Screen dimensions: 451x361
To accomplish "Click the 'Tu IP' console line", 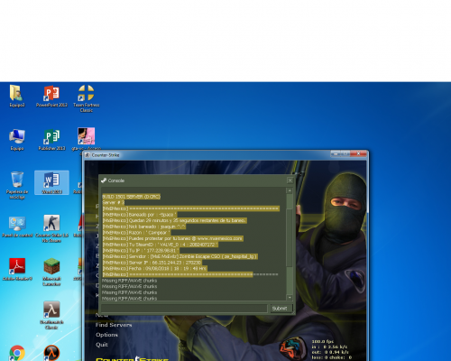I will (x=141, y=250).
